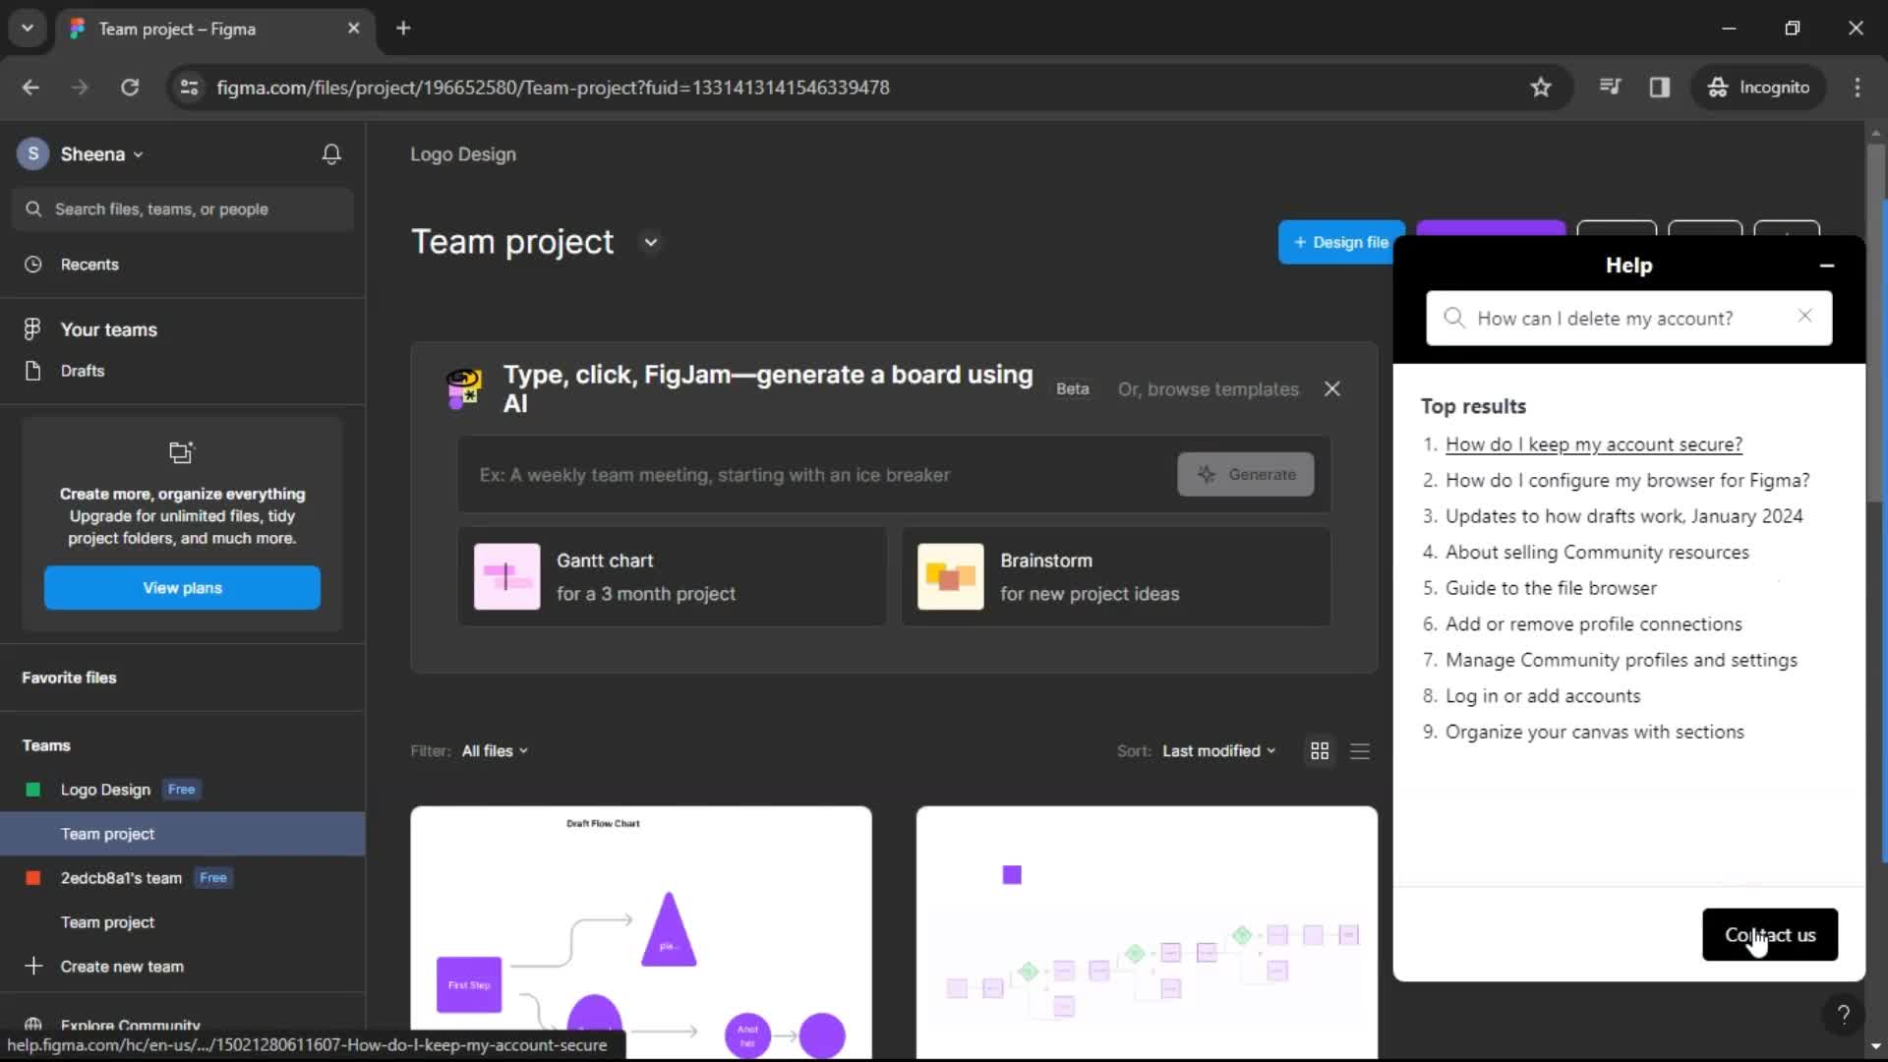Image resolution: width=1888 pixels, height=1062 pixels.
Task: Click the site information icon in address bar
Action: (x=189, y=88)
